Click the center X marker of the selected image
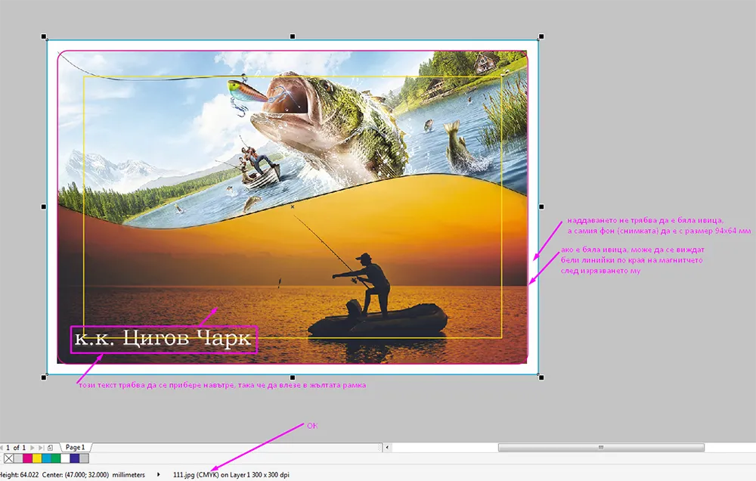756x481 pixels. [x=293, y=206]
